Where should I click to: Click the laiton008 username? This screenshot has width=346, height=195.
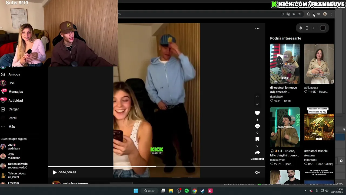tap(310, 160)
